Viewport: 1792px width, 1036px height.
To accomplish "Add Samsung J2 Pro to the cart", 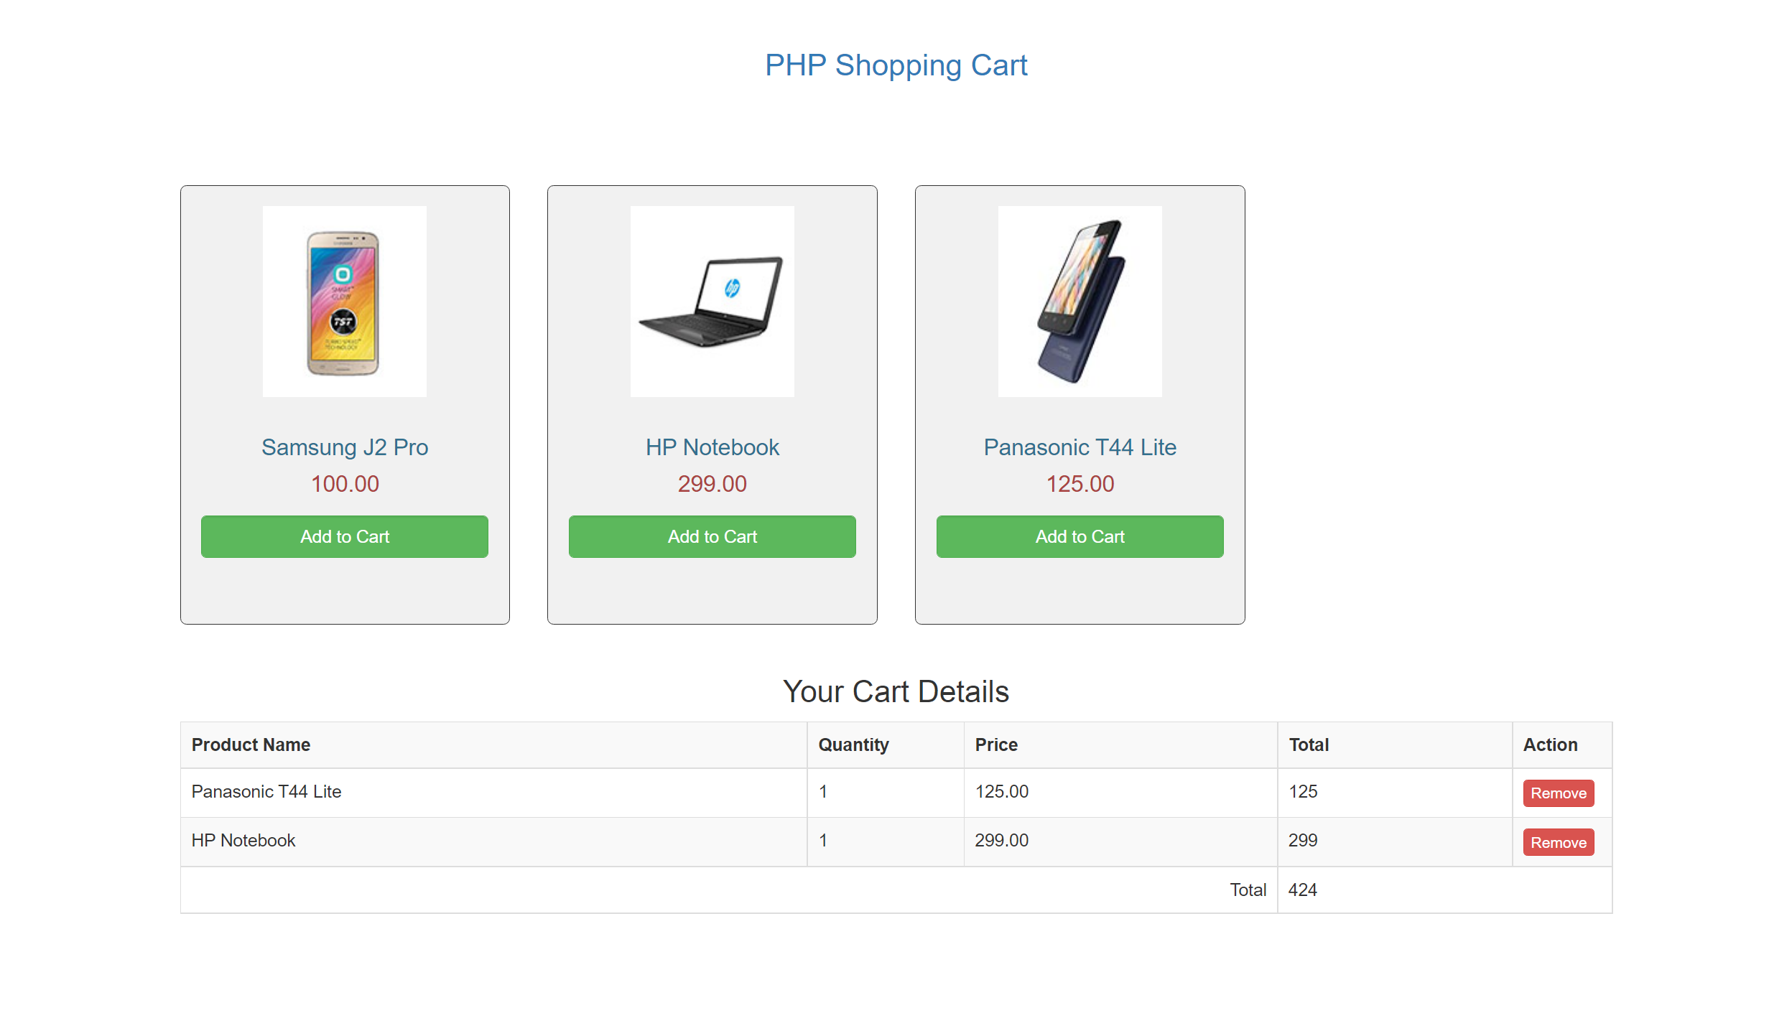I will 344,536.
